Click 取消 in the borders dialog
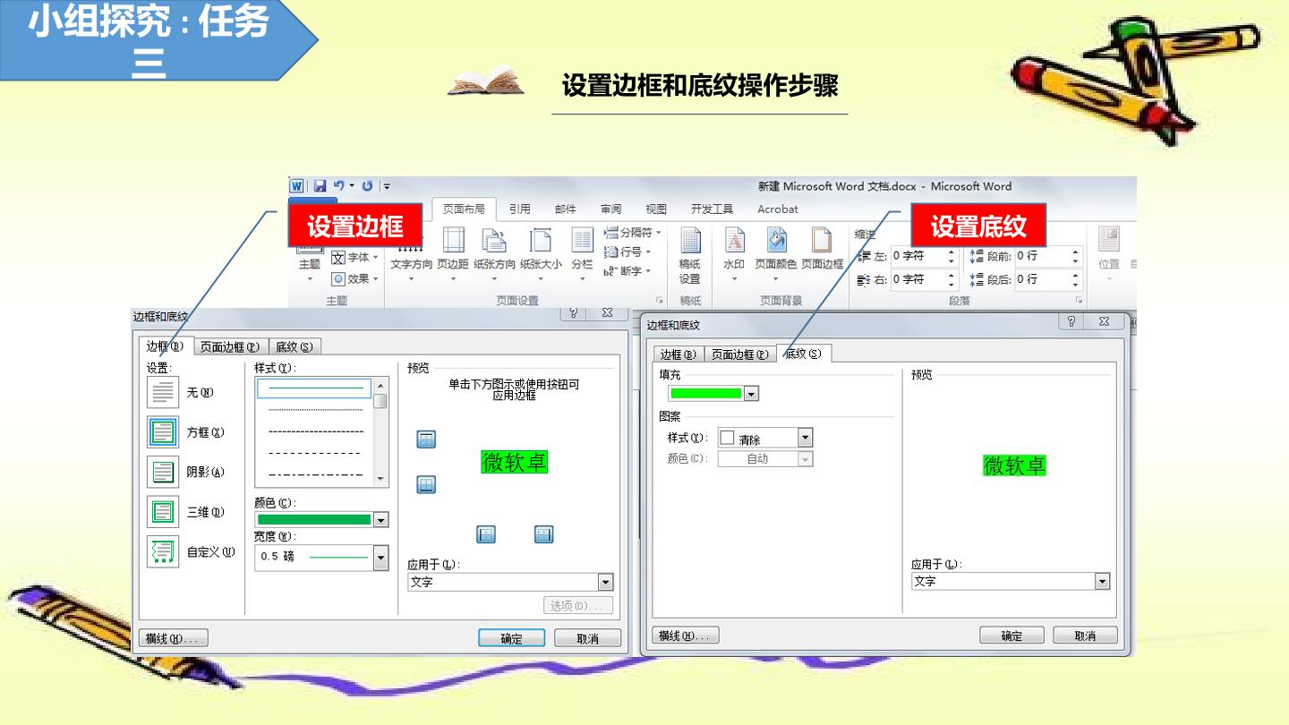This screenshot has width=1289, height=725. (x=587, y=638)
